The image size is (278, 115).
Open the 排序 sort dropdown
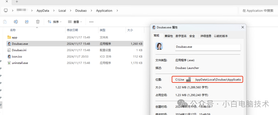(x=54, y=22)
